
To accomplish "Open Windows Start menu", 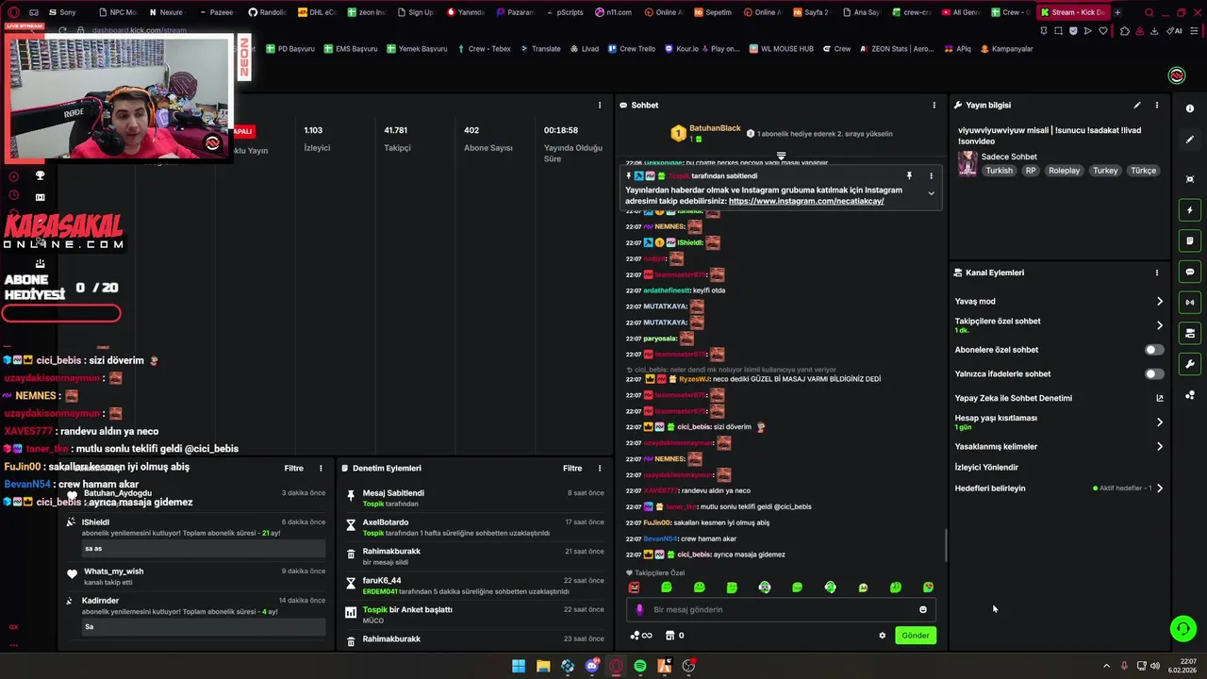I will point(519,666).
